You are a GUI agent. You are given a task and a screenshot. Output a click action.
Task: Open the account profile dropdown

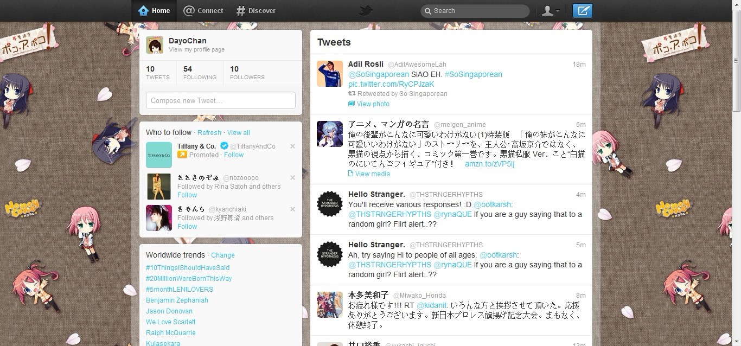551,10
